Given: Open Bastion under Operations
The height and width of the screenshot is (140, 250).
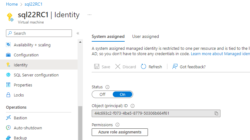Looking at the screenshot, I should point(20,118).
